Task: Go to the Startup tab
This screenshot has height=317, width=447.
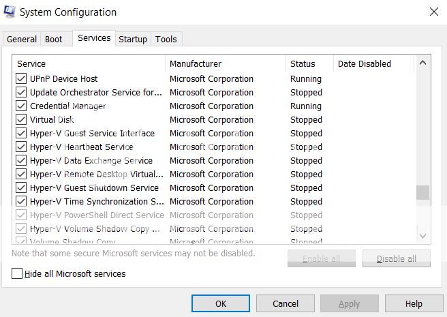Action: tap(133, 39)
